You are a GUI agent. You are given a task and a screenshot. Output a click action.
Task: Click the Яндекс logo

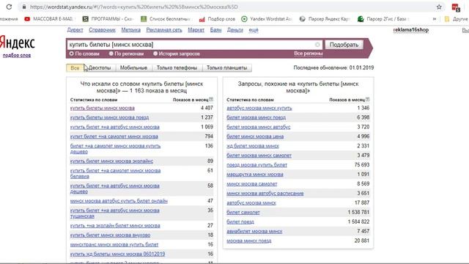pos(17,43)
